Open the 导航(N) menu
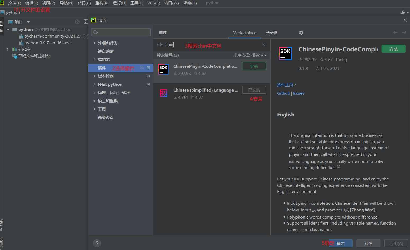The image size is (410, 250). point(66,3)
